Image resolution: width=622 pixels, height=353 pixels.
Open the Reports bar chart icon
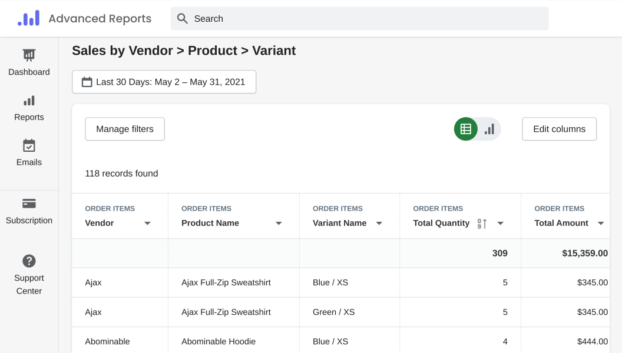coord(29,101)
